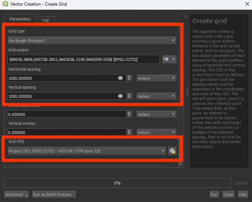Switch to the Log tab
This screenshot has width=252, height=202.
[46, 20]
